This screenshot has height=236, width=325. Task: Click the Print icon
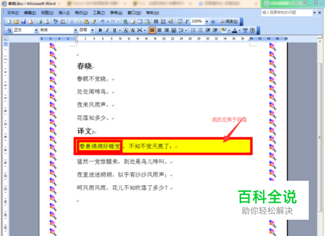point(39,21)
